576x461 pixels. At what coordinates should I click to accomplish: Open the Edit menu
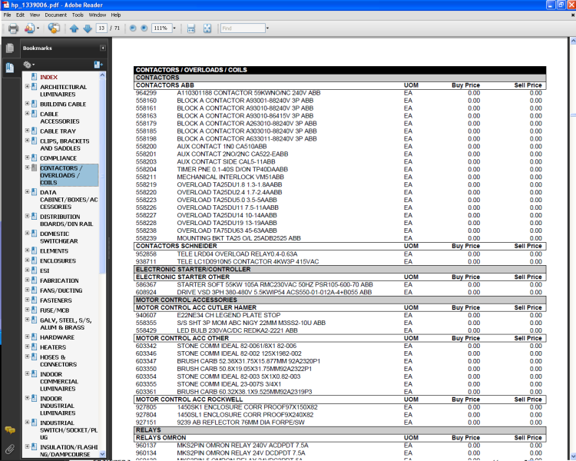tap(20, 15)
